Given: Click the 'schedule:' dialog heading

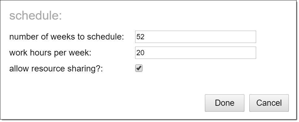Looking at the screenshot, I should pyautogui.click(x=36, y=16).
